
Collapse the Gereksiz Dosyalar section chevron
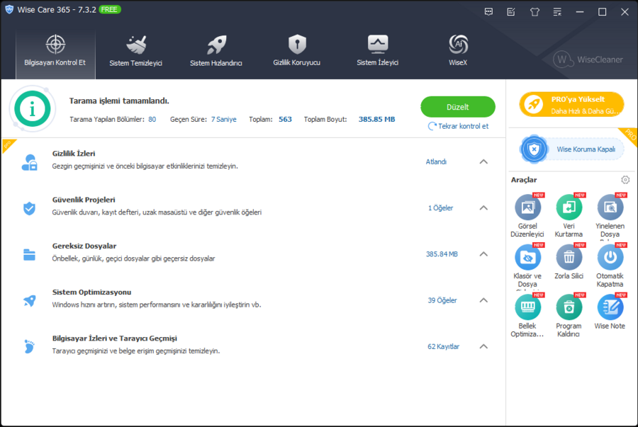pos(483,254)
